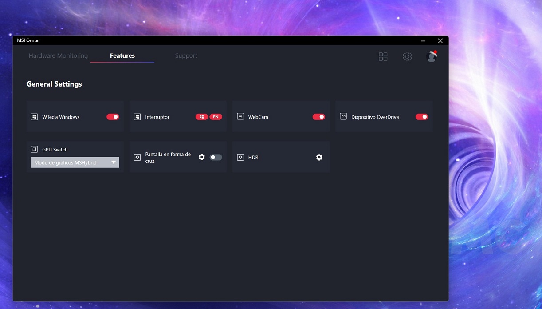The image size is (542, 309).
Task: Disable the WTecla Windows toggle
Action: pyautogui.click(x=113, y=117)
